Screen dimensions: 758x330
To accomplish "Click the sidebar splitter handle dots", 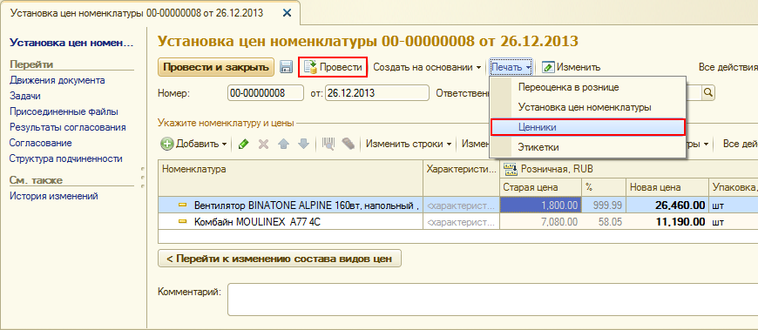I will [x=142, y=178].
